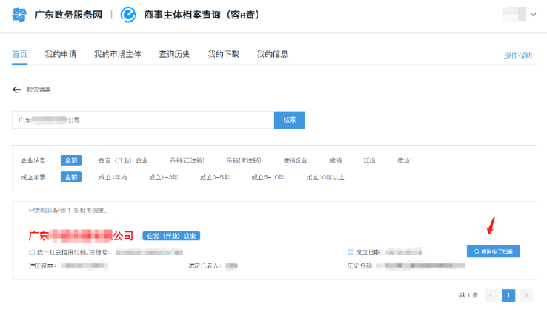Screen dimensions: 547x310
Task: Filter by 成立1年内
Action: (113, 177)
